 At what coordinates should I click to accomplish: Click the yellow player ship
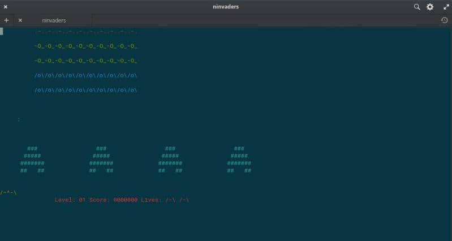[x=8, y=192]
